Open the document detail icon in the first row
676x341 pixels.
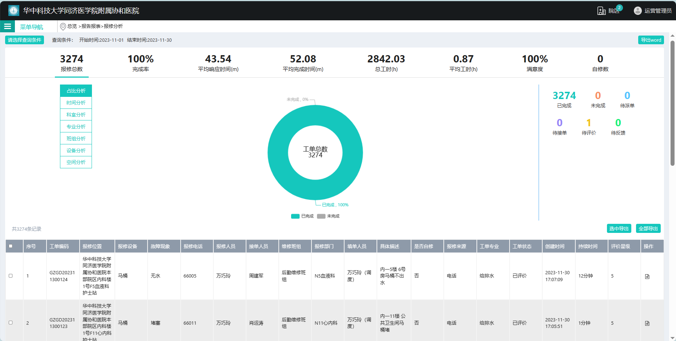(x=647, y=276)
